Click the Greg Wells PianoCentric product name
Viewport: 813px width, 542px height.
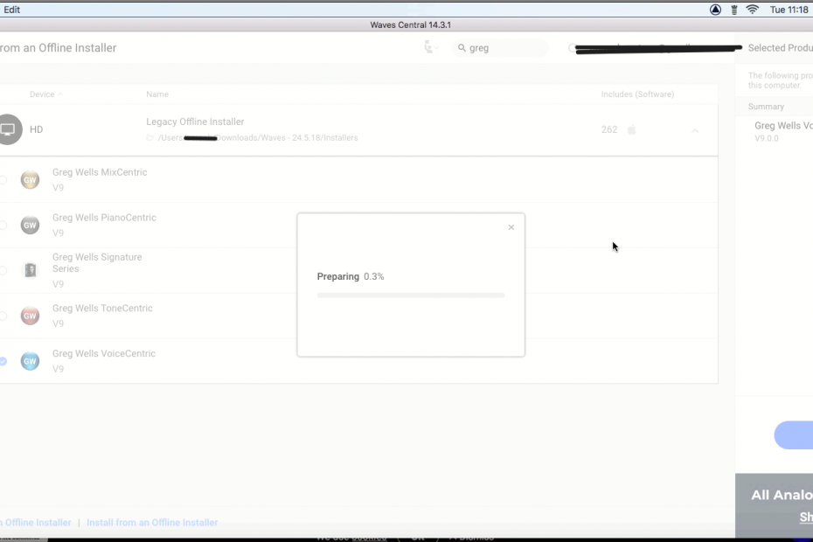(x=104, y=218)
